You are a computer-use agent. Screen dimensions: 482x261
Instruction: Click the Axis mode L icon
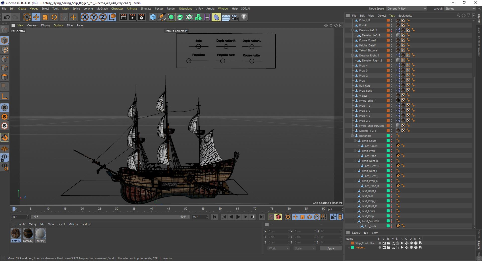pos(5,96)
